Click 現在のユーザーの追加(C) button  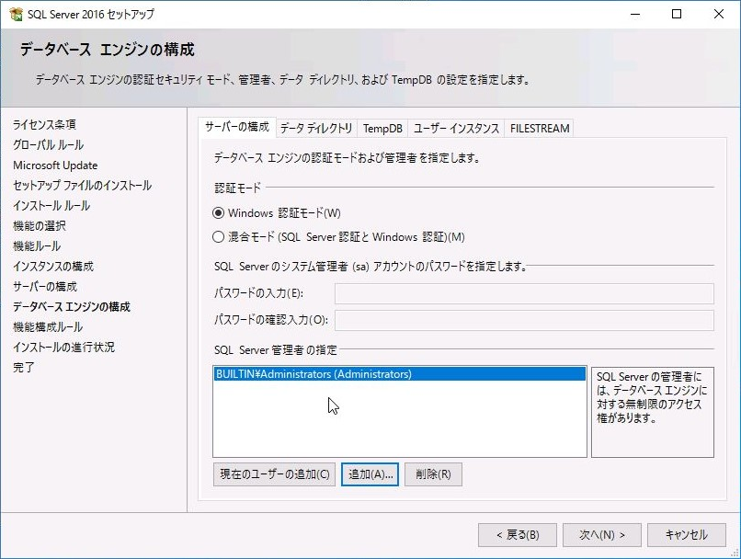[275, 473]
